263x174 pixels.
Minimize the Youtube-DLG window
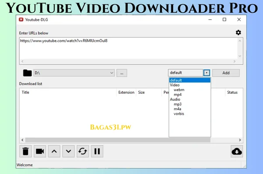click(x=210, y=20)
